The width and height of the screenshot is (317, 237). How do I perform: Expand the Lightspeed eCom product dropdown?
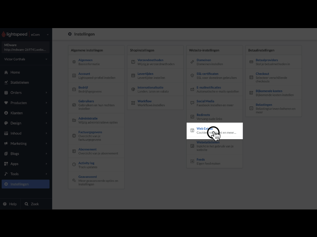48,34
